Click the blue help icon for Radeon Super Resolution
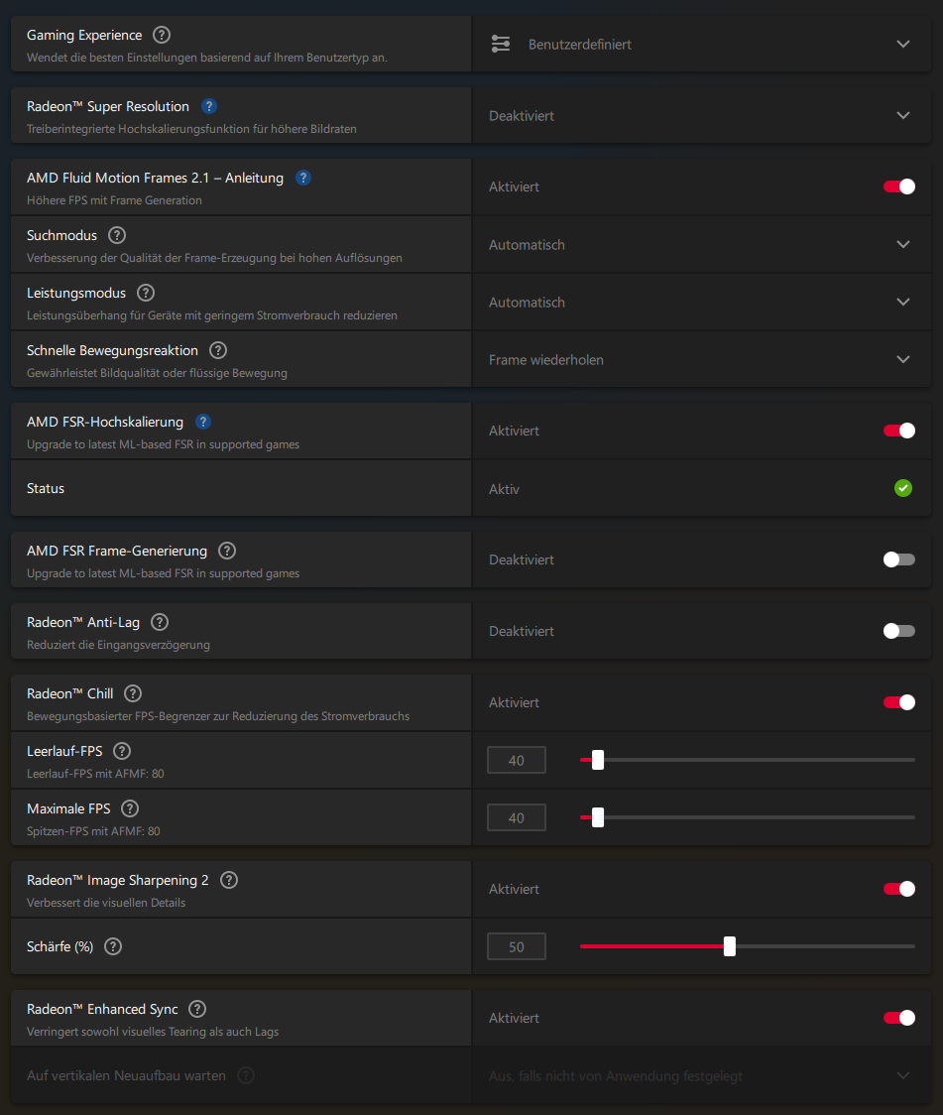 [209, 106]
